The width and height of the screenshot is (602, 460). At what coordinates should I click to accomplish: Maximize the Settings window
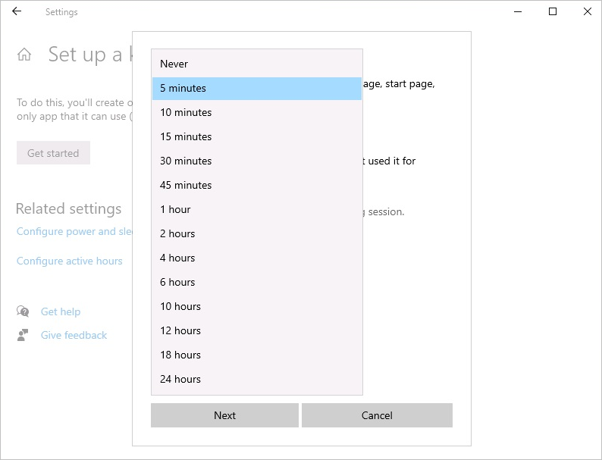click(x=553, y=11)
